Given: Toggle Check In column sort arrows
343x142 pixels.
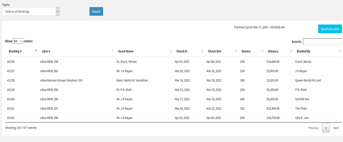Looking at the screenshot, I should pyautogui.click(x=202, y=51).
